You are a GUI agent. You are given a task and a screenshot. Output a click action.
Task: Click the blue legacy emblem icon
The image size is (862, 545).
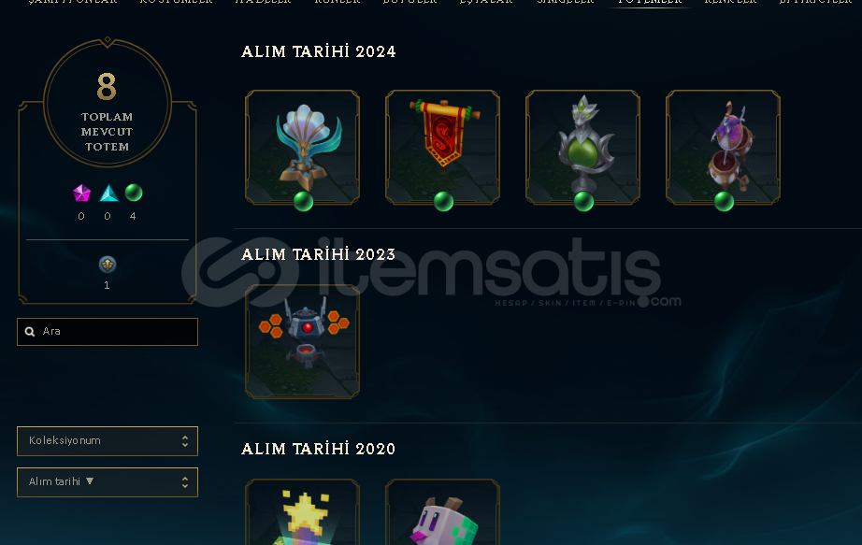(108, 265)
